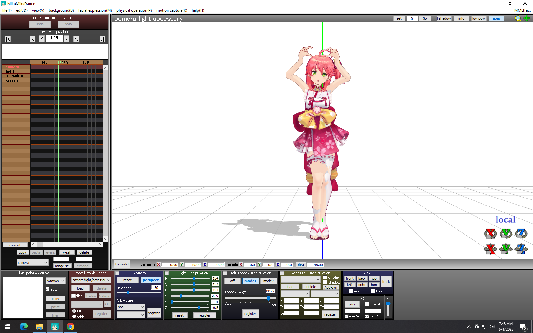Open the empty dropdown below follow bone

coord(131,315)
